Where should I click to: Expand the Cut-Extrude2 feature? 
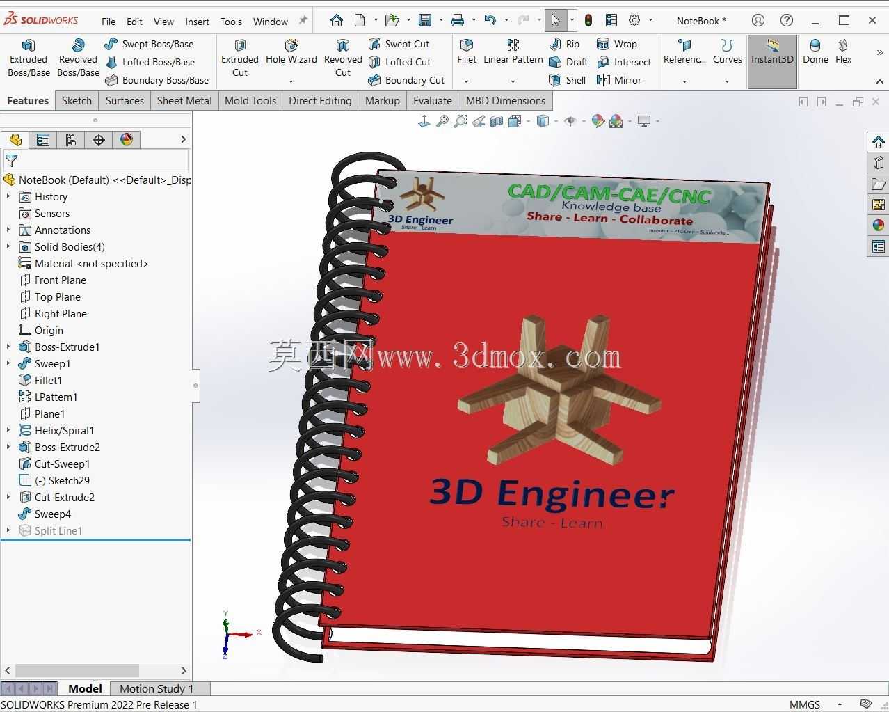(8, 498)
